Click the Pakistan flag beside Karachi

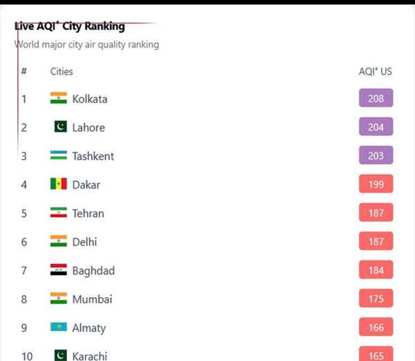click(x=60, y=355)
